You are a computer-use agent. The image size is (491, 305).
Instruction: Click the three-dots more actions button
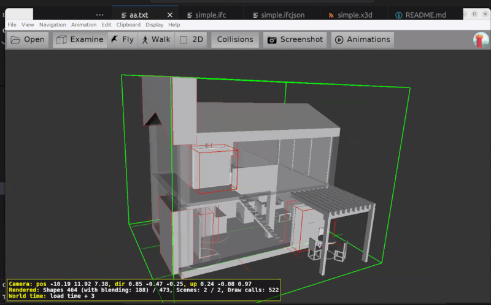[x=100, y=15]
